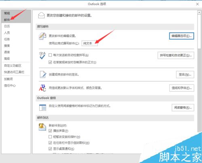Toggle 显示桌面通知 checkbox
Screen dimensions: 202x163
pyautogui.click(x=50, y=149)
